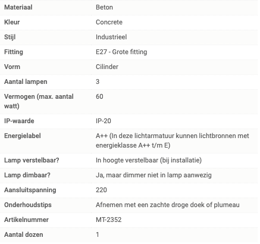This screenshot has height=244, width=260.
Task: Click the Kleur Concrete value
Action: 109,22
